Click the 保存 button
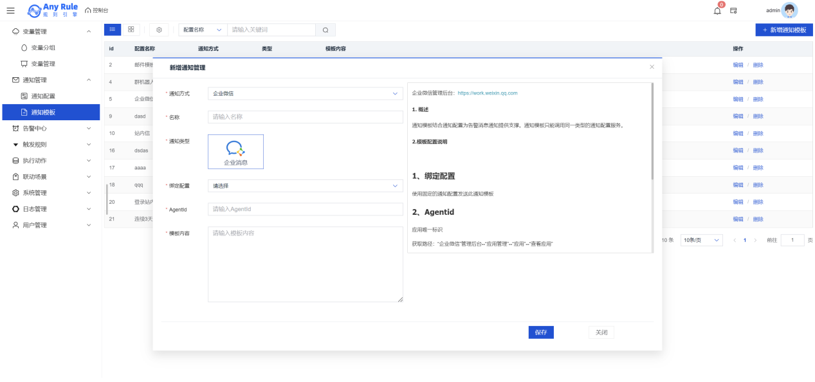815x382 pixels. click(x=541, y=332)
